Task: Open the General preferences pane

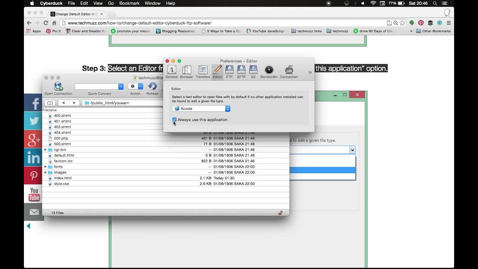Action: [171, 72]
